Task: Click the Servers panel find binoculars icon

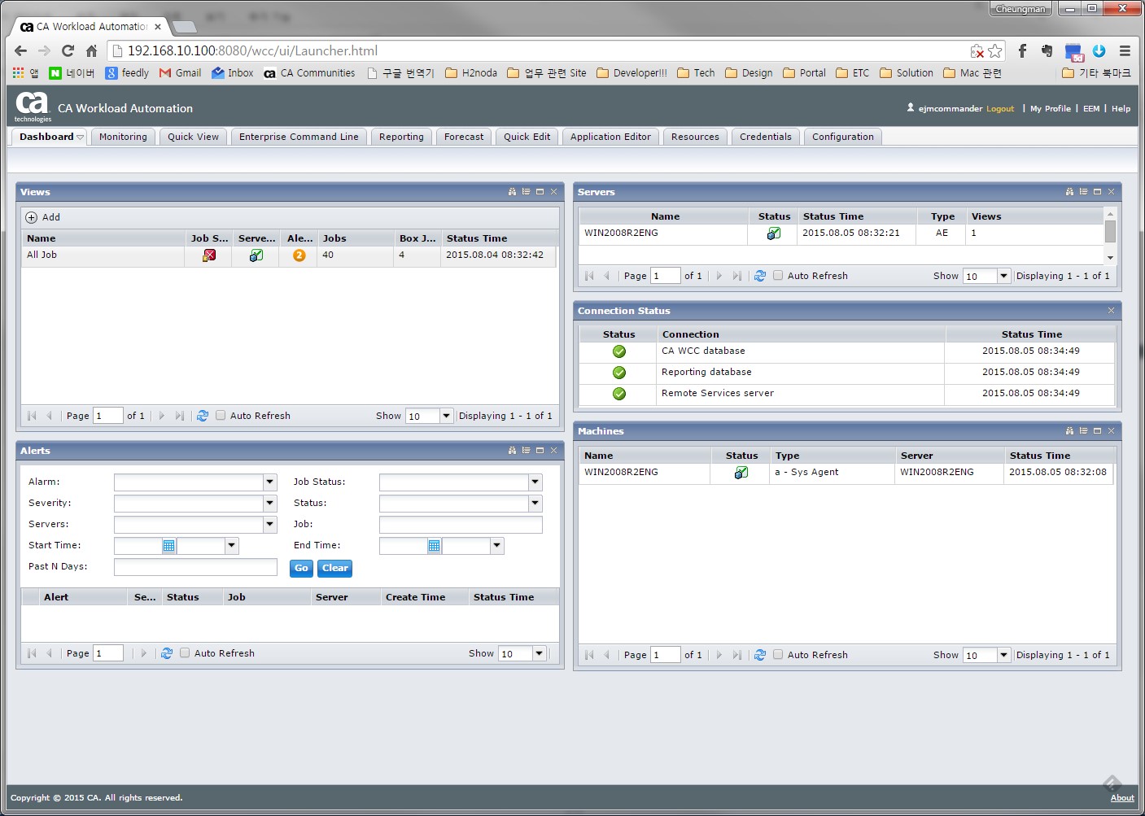Action: pyautogui.click(x=1069, y=192)
